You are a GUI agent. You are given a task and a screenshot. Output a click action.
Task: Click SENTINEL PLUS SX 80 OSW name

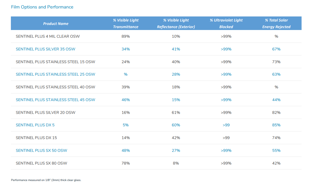(41, 163)
